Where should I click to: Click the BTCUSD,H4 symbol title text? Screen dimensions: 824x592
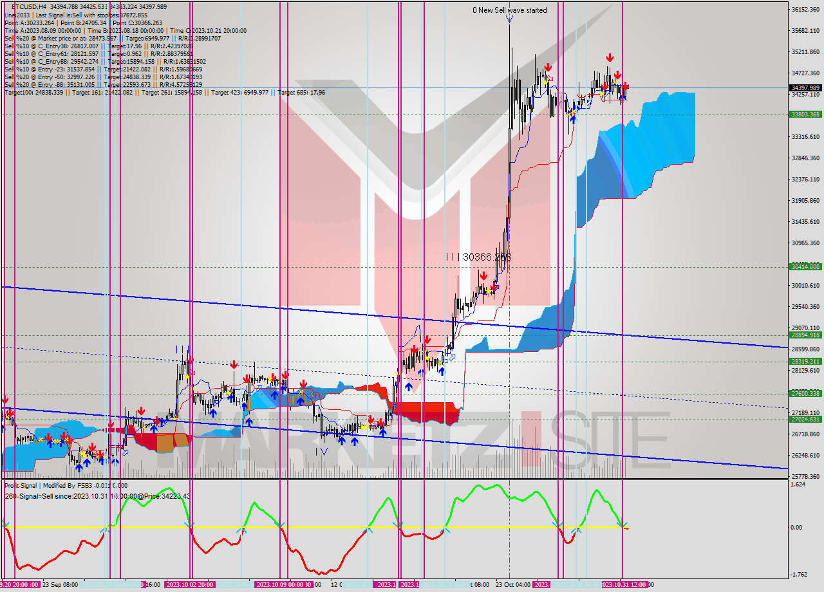point(28,6)
